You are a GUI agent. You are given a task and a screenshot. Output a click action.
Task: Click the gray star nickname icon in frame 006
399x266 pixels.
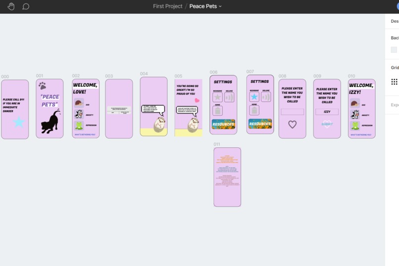pos(217,97)
